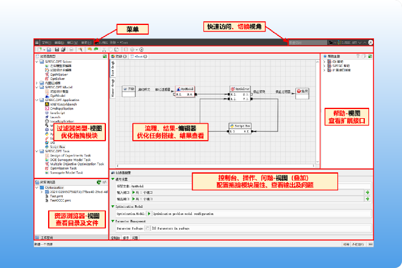Select the start node on the canvas
This screenshot has height=268, width=402.
[x=129, y=91]
